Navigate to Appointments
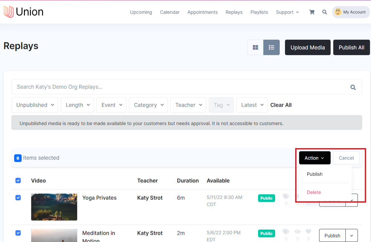Viewport: 371px width, 242px height. [x=203, y=12]
